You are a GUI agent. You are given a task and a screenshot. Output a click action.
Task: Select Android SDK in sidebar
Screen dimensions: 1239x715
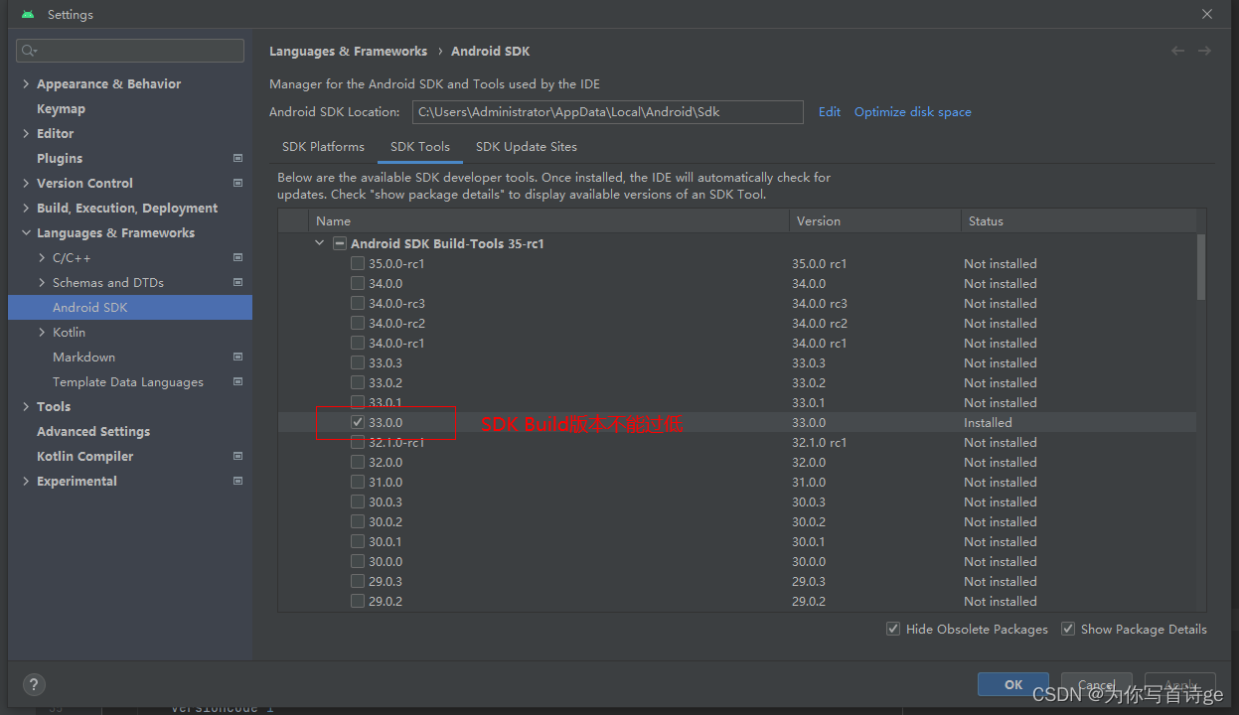point(130,307)
